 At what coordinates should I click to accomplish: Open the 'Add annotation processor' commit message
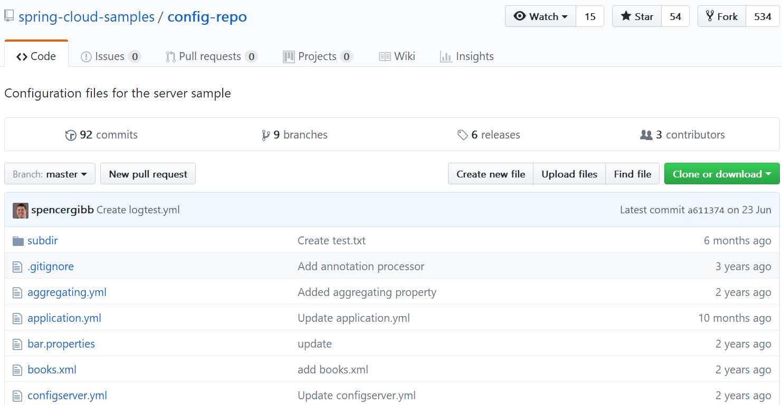(361, 266)
